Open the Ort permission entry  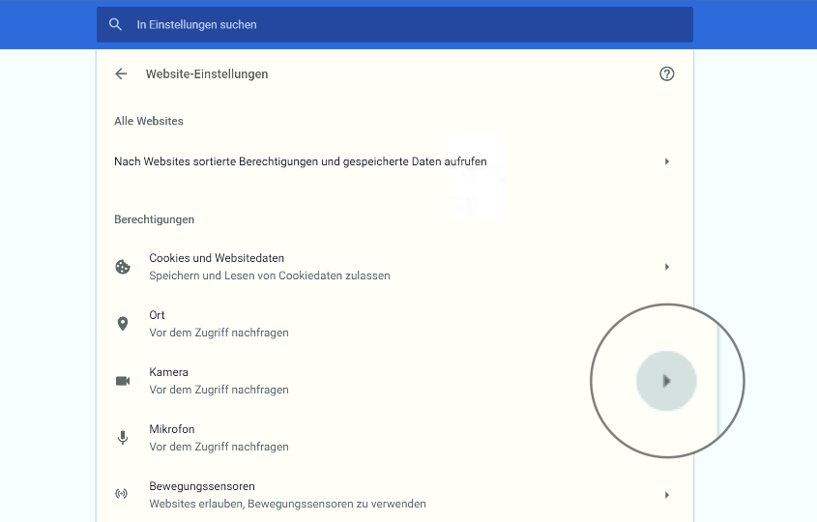(x=158, y=315)
